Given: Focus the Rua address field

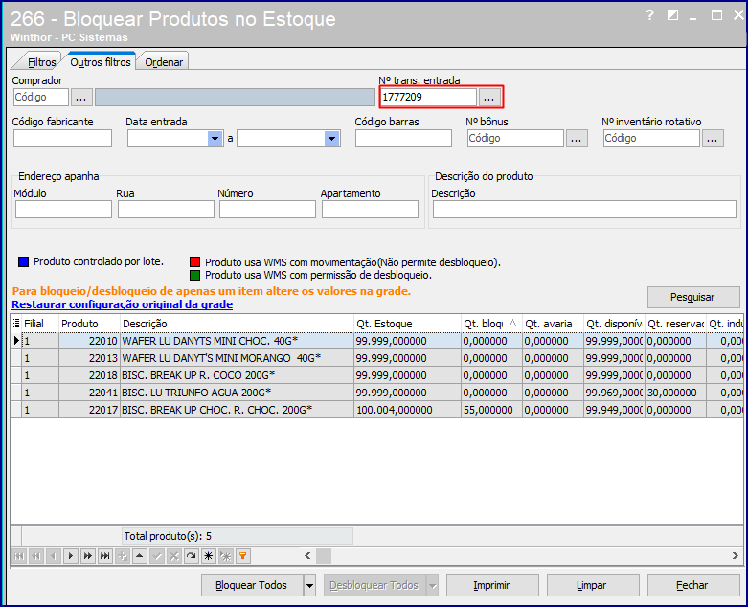Looking at the screenshot, I should pos(166,210).
